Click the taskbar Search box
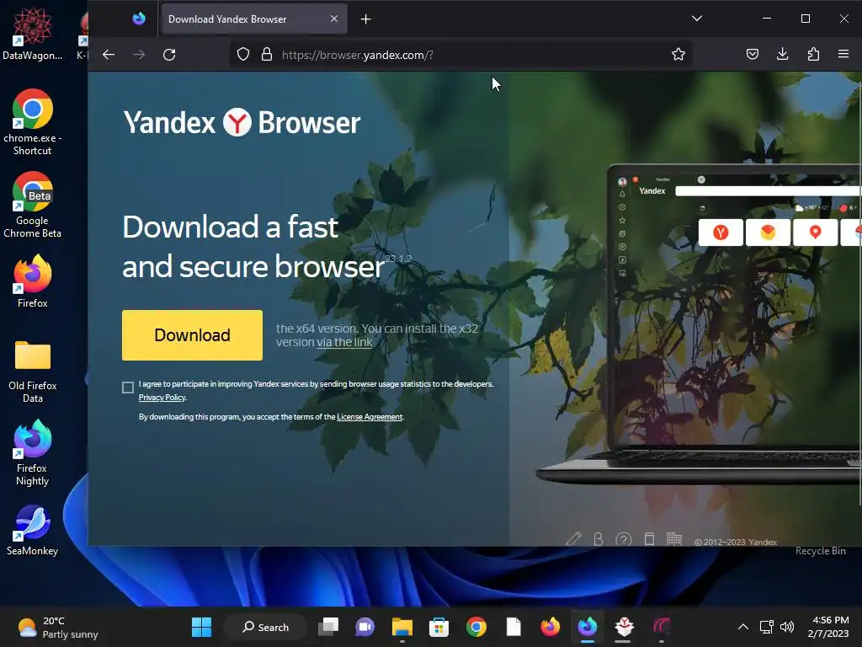This screenshot has width=862, height=647. pyautogui.click(x=265, y=627)
